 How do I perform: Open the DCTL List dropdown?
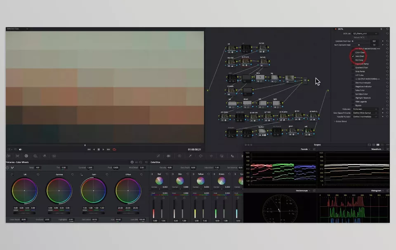tap(365, 33)
